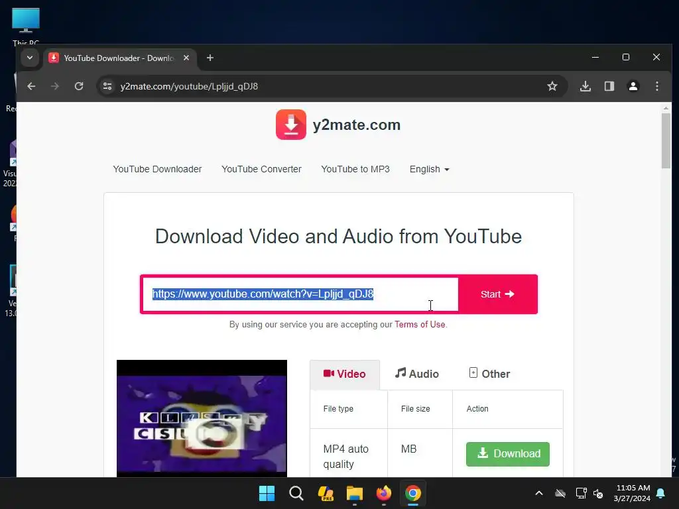Image resolution: width=679 pixels, height=509 pixels.
Task: Close the YouTube Downloader tab
Action: point(186,58)
